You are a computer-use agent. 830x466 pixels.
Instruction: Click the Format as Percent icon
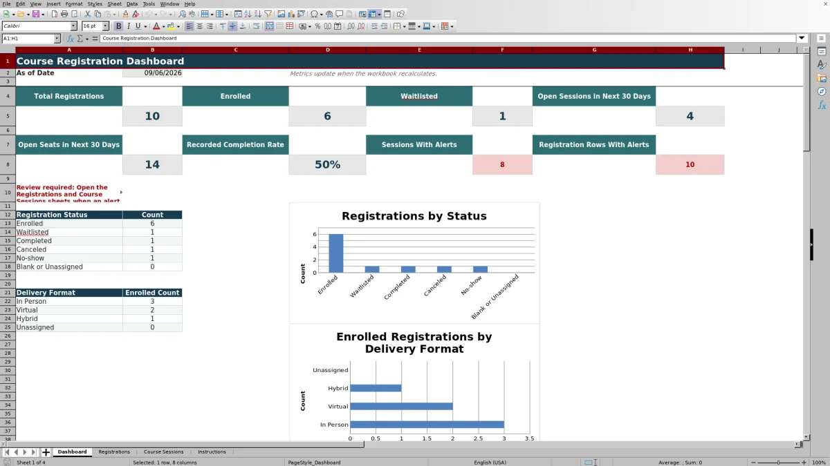(x=317, y=26)
